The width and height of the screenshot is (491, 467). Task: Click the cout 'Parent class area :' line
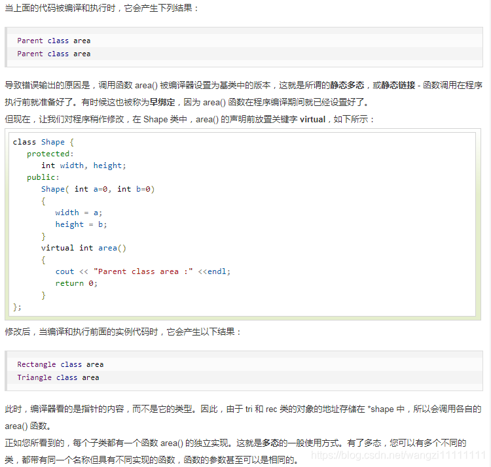point(143,271)
